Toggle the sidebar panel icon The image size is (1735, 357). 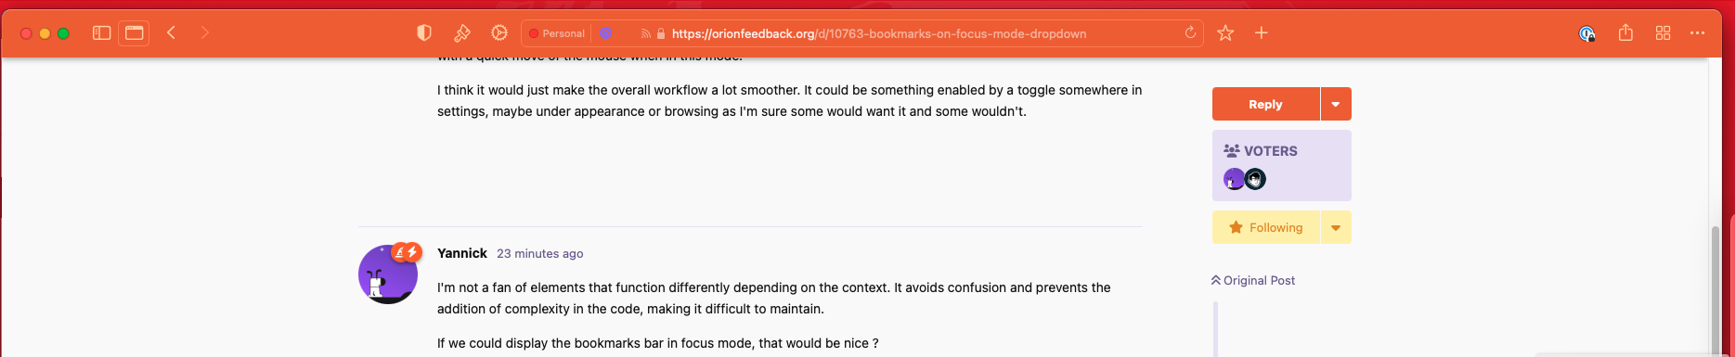click(102, 33)
